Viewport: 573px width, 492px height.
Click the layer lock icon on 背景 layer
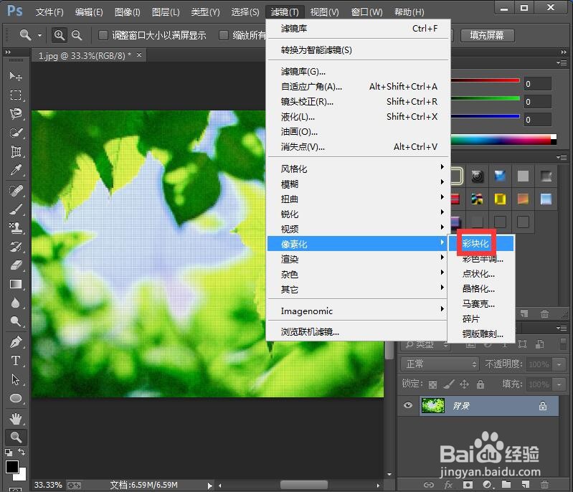543,406
